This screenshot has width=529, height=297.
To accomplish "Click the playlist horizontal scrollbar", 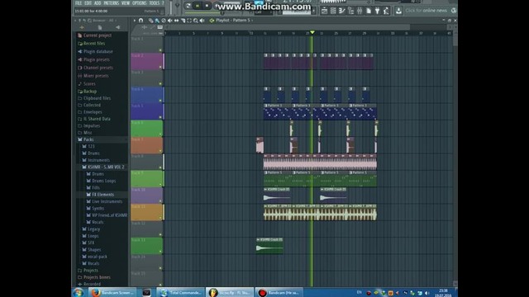I will (x=288, y=27).
